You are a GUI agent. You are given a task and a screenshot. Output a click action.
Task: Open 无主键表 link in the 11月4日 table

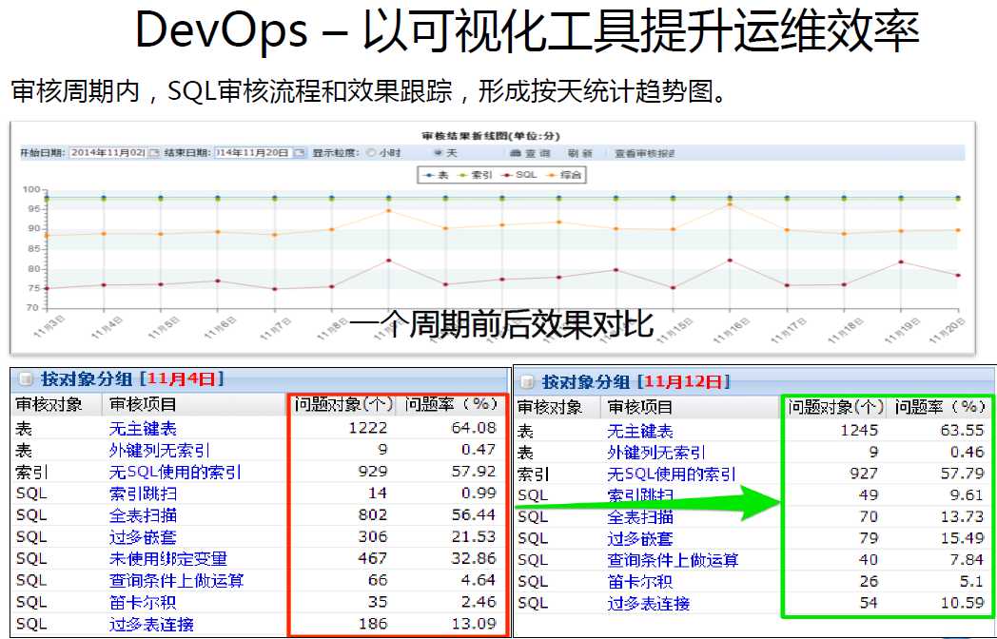click(x=143, y=428)
